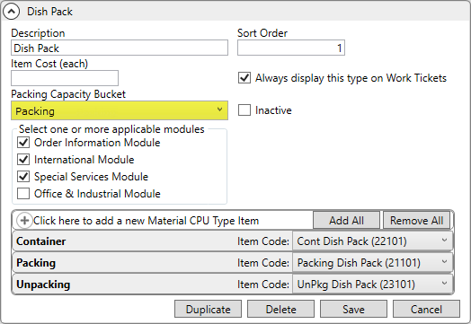471x324 pixels.
Task: Check Office & Industrial Module
Action: [23, 194]
